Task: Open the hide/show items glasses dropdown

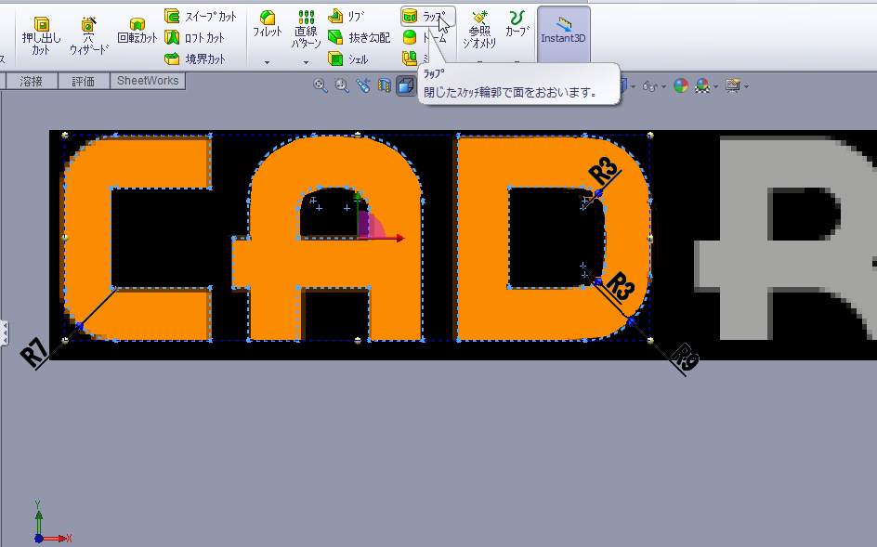Action: [653, 86]
